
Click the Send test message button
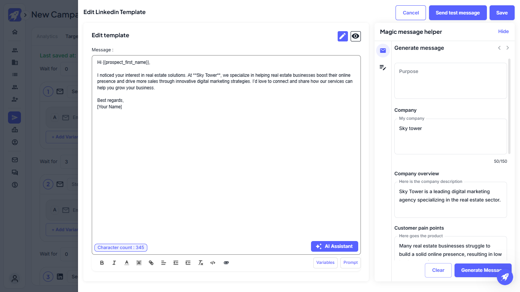[x=458, y=13]
